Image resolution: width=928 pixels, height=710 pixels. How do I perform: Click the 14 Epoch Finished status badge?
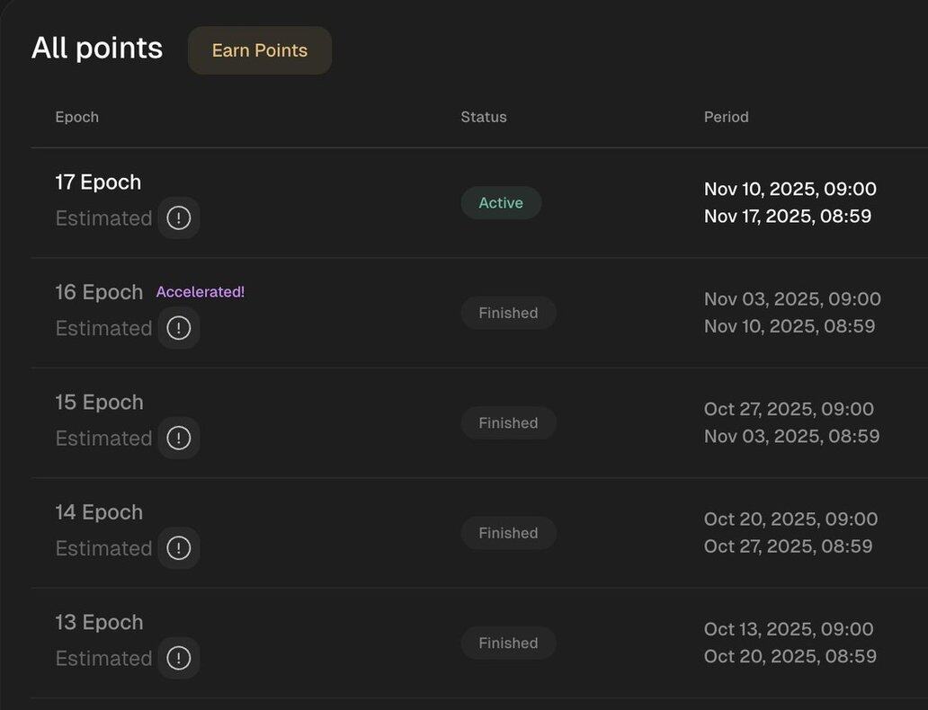coord(508,533)
